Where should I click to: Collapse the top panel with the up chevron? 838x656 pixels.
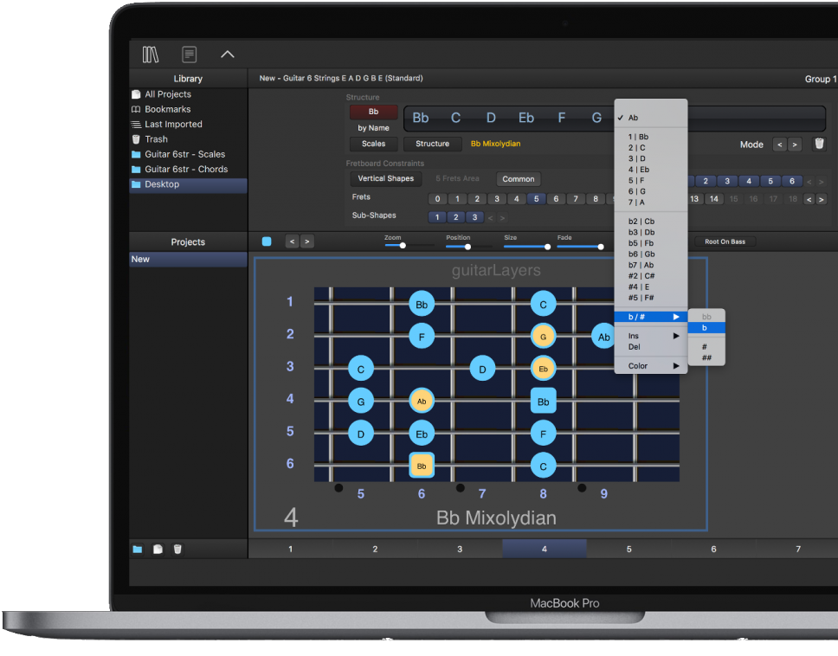pyautogui.click(x=227, y=55)
